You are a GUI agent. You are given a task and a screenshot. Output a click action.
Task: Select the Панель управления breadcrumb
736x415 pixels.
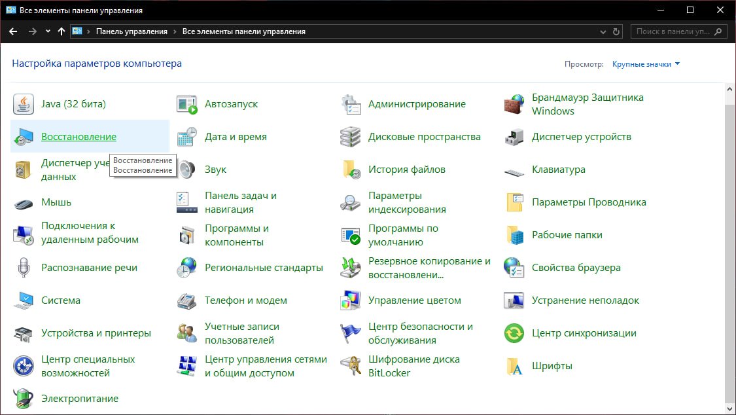pyautogui.click(x=131, y=31)
